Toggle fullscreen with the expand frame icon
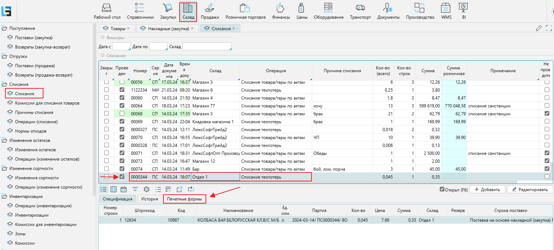This screenshot has width=554, height=250. pyautogui.click(x=549, y=28)
